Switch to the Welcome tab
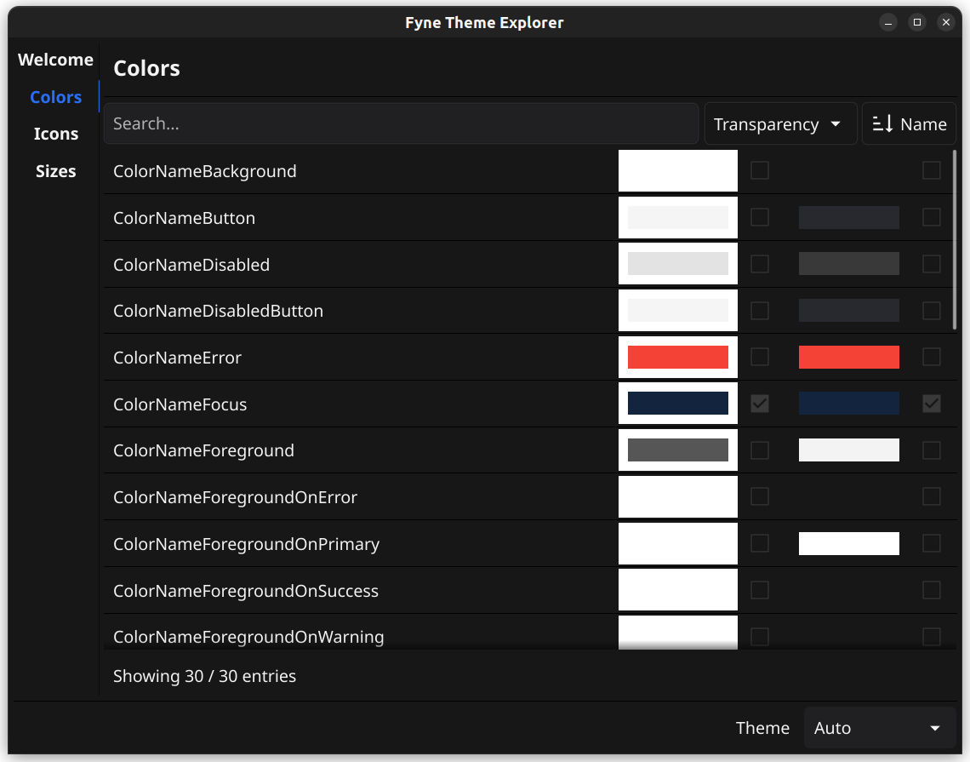Viewport: 970px width, 762px height. click(x=55, y=60)
